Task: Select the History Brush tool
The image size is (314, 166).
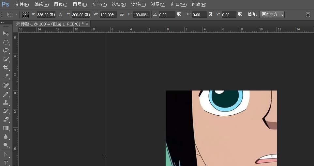Action: (x=6, y=111)
